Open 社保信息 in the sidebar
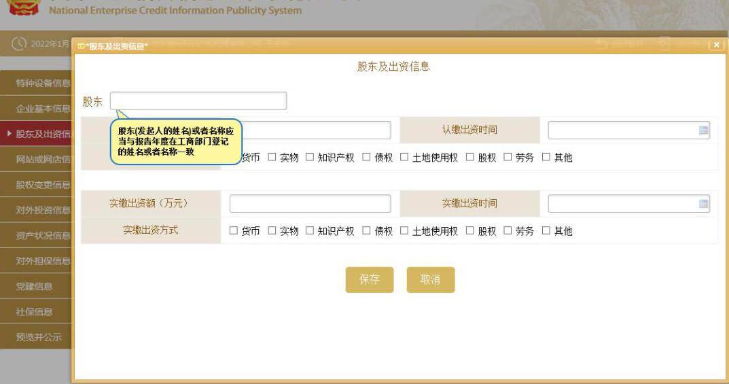 click(37, 311)
